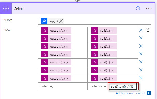Open the Select action ellipsis menu

(149, 9)
